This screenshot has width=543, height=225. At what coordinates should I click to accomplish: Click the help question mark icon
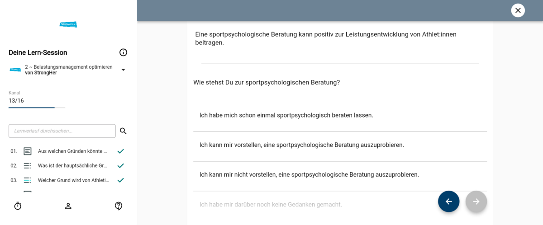119,206
